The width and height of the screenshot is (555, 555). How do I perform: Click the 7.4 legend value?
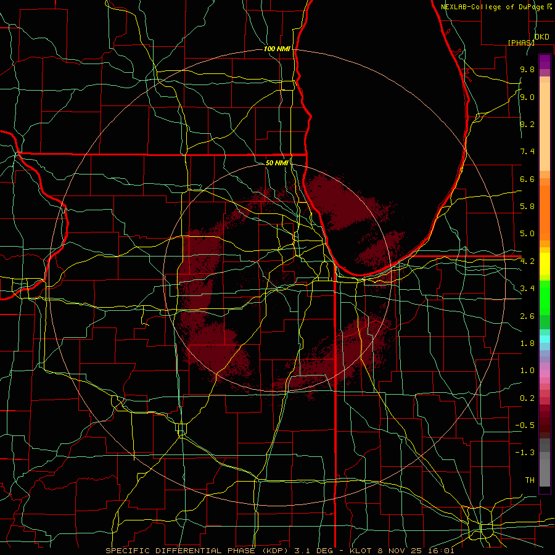[527, 152]
